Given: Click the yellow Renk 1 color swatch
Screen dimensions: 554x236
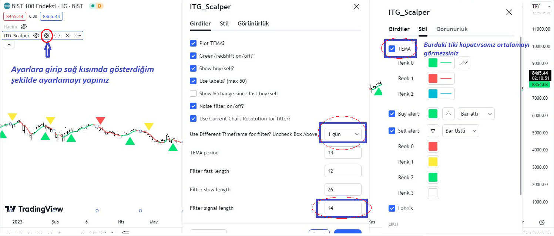Looking at the screenshot, I should click(x=433, y=162).
